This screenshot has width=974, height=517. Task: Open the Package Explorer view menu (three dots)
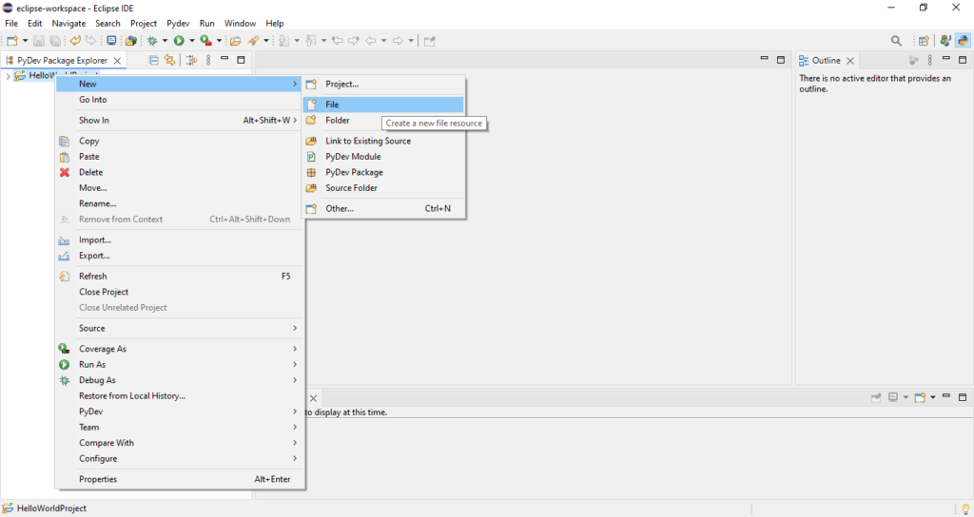208,60
